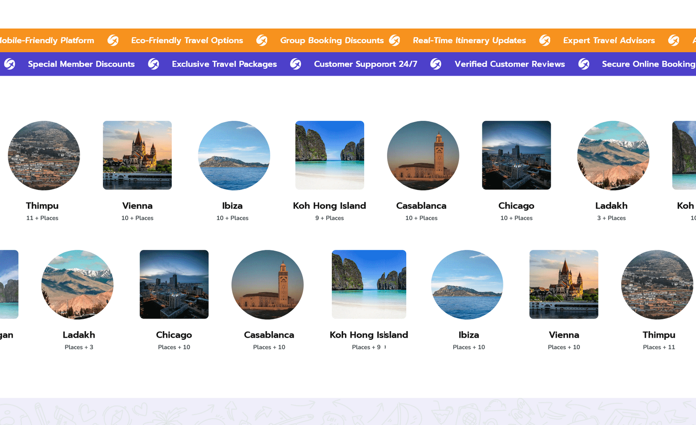Select "Group Booking Discounts" in the orange banner

(x=332, y=40)
